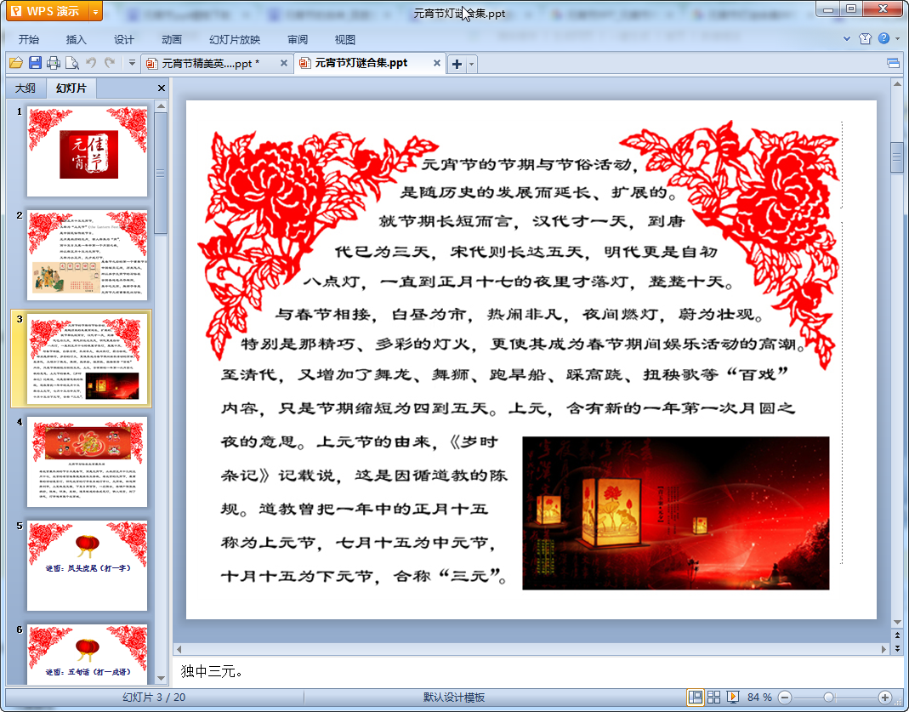Click the window switcher icon right of tabs
This screenshot has width=909, height=712.
(893, 63)
